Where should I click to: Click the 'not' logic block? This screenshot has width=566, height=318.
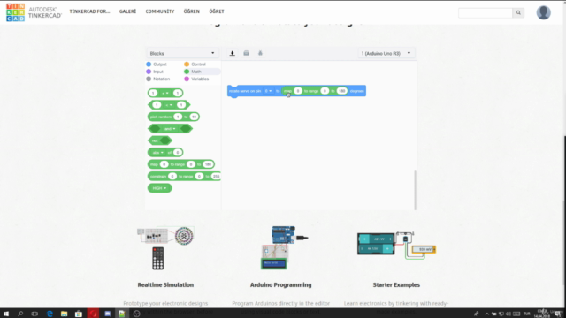coord(159,140)
